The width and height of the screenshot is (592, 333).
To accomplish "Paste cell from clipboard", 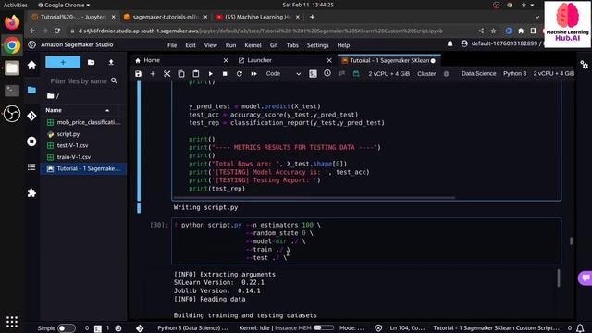I will point(195,74).
